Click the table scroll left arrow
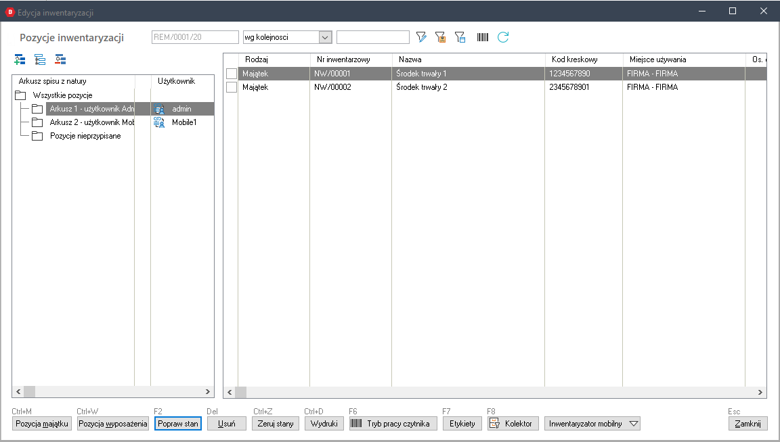This screenshot has height=442, width=780. coord(230,393)
